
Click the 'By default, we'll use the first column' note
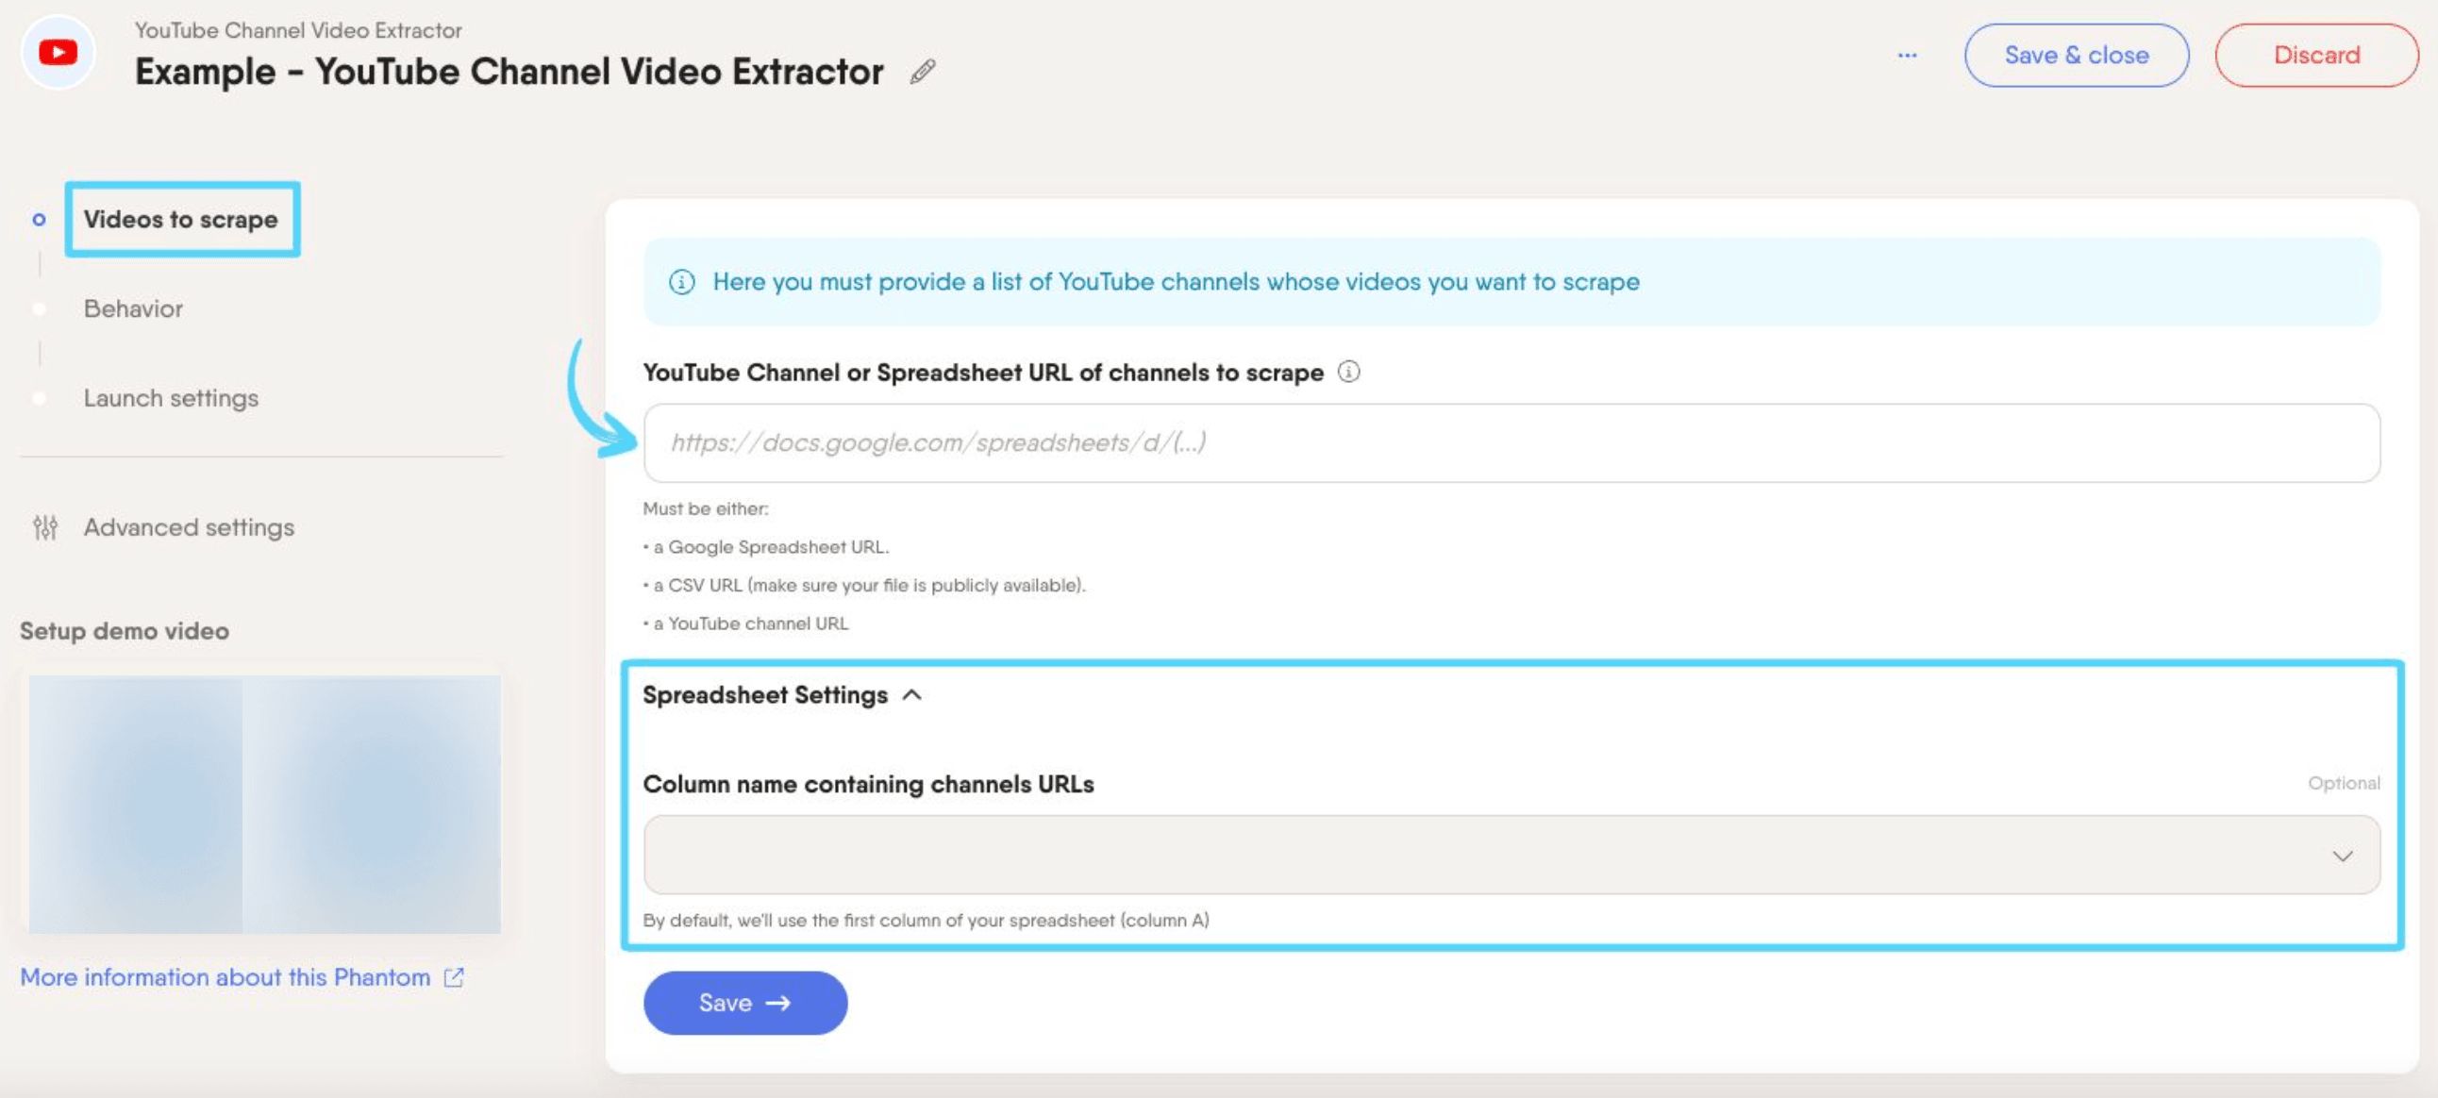coord(927,920)
